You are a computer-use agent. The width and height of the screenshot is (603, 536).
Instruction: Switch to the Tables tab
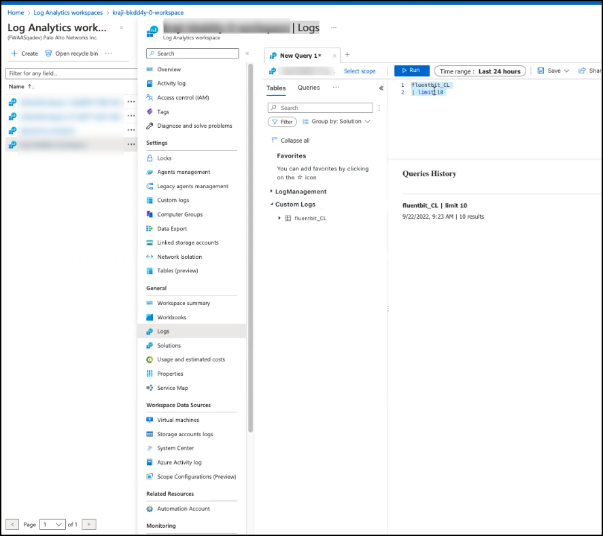click(x=276, y=88)
